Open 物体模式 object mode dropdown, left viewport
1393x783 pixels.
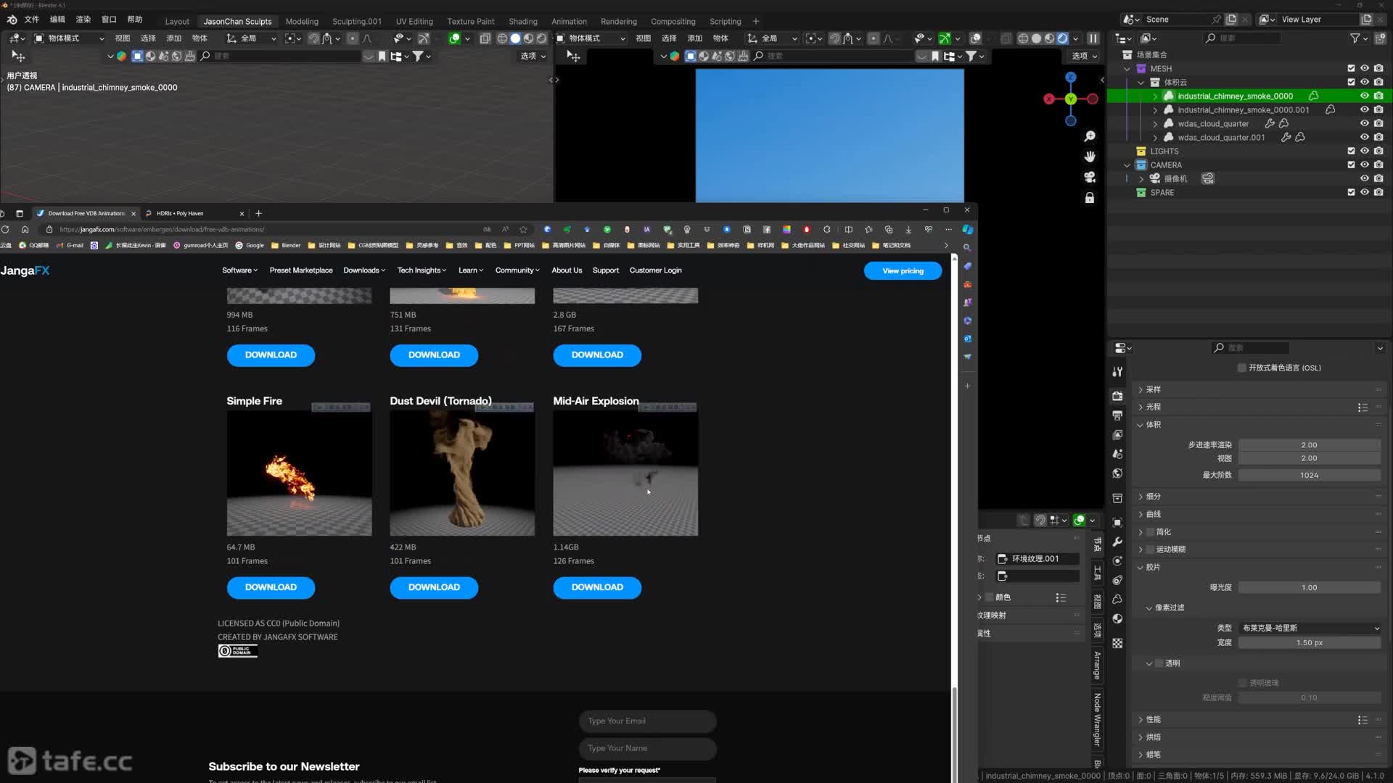(70, 38)
